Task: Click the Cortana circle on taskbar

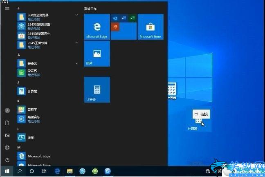Action: [31, 171]
